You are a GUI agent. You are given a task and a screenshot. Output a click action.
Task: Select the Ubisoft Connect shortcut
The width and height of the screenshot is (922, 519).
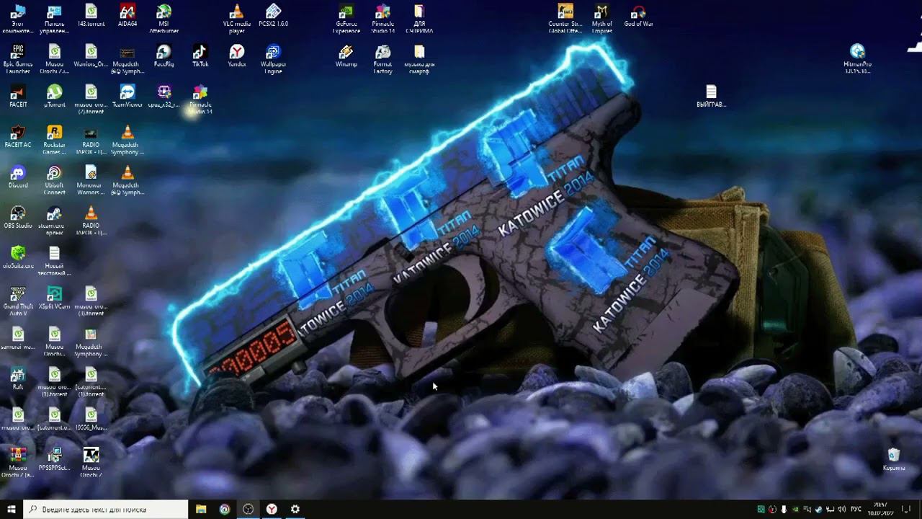pyautogui.click(x=55, y=180)
